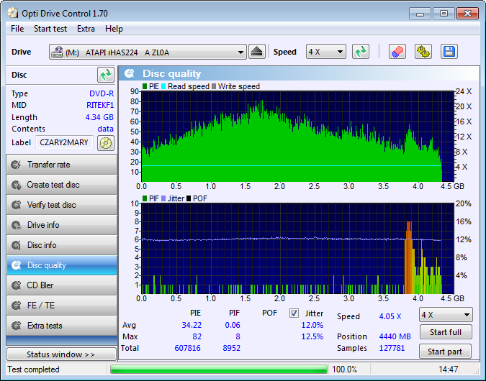
Task: Click the green PIE legend swatch
Action: [145, 86]
